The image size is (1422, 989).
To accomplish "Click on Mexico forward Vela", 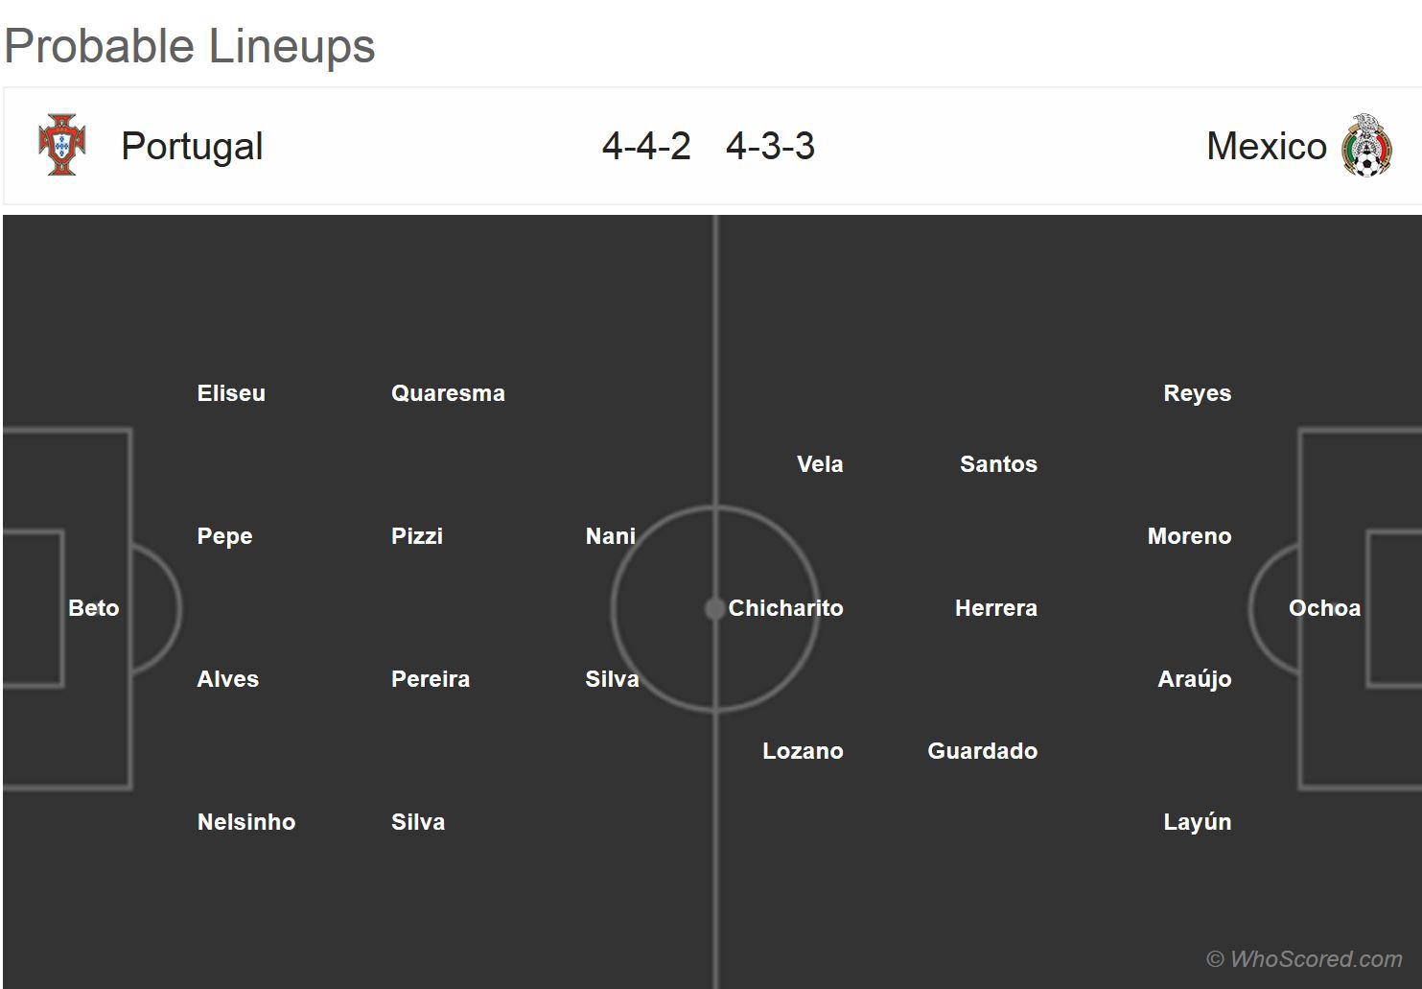I will [820, 464].
